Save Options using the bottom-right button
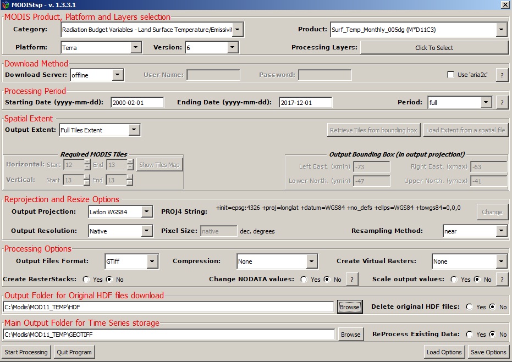The image size is (512, 362). coord(488,352)
